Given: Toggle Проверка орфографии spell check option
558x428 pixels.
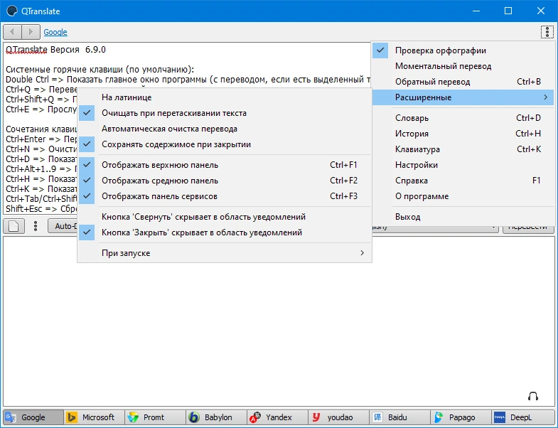Looking at the screenshot, I should click(463, 50).
